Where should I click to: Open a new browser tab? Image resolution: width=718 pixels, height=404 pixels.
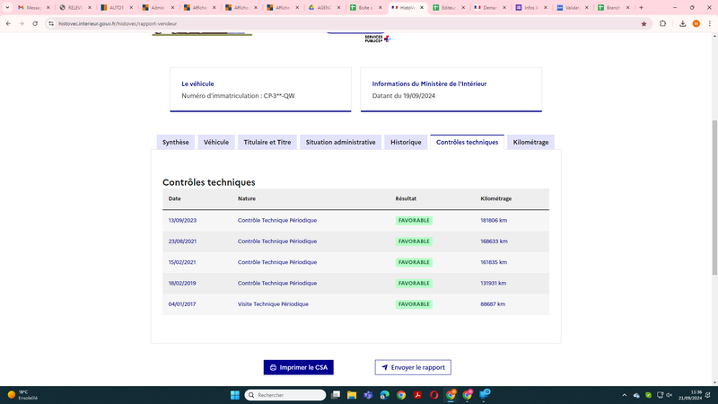641,8
